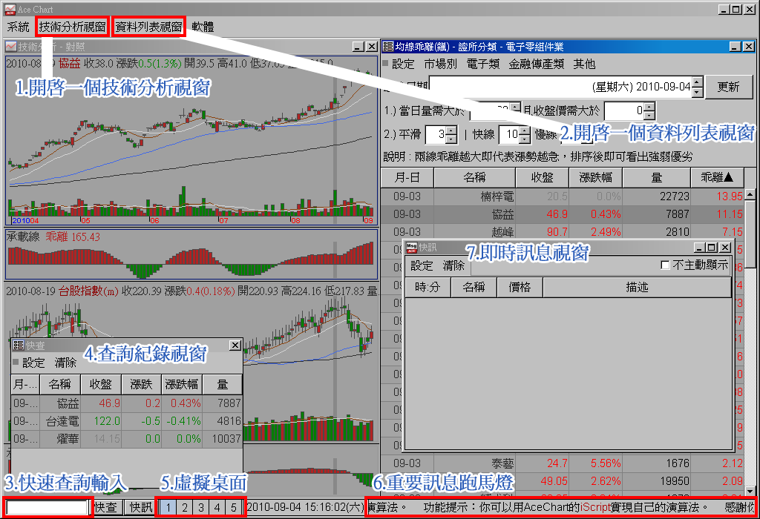Increase the 平滑 value with up arrow

pyautogui.click(x=452, y=130)
